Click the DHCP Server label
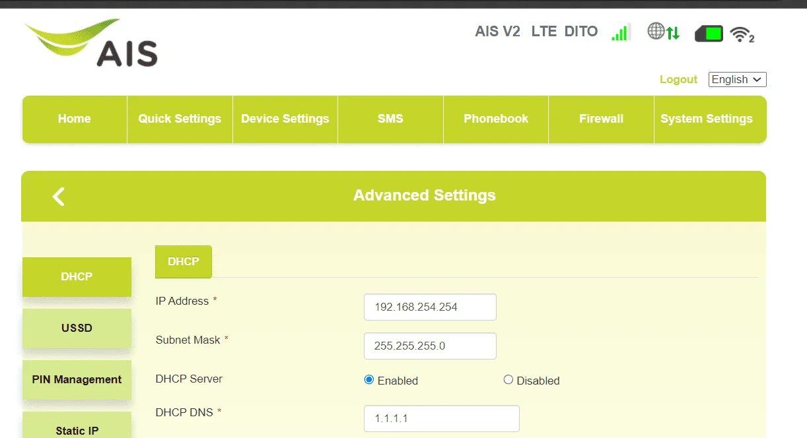This screenshot has width=807, height=438. coord(189,379)
